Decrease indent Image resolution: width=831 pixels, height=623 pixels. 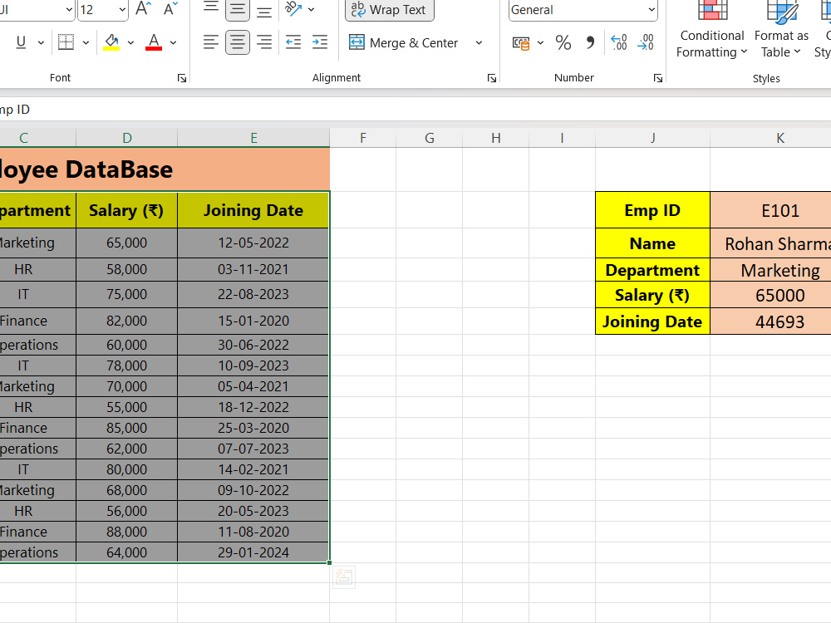point(293,42)
